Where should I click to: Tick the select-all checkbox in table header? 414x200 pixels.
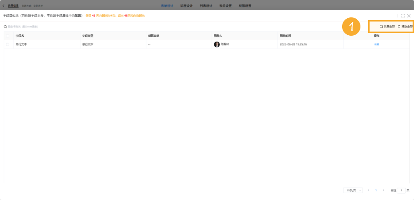(x=7, y=36)
